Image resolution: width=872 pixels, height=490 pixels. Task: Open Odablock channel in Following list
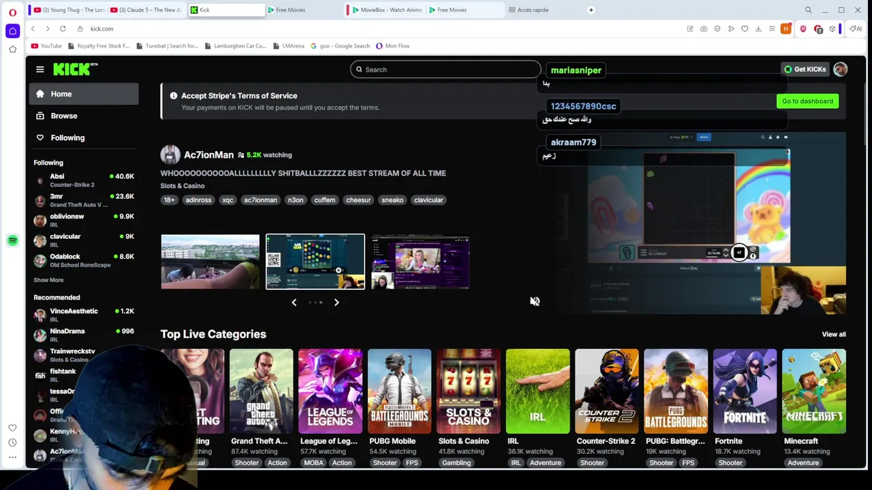[x=84, y=260]
